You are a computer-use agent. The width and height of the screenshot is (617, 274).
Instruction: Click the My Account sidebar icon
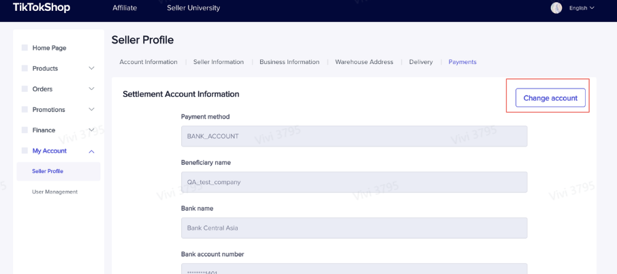point(25,151)
